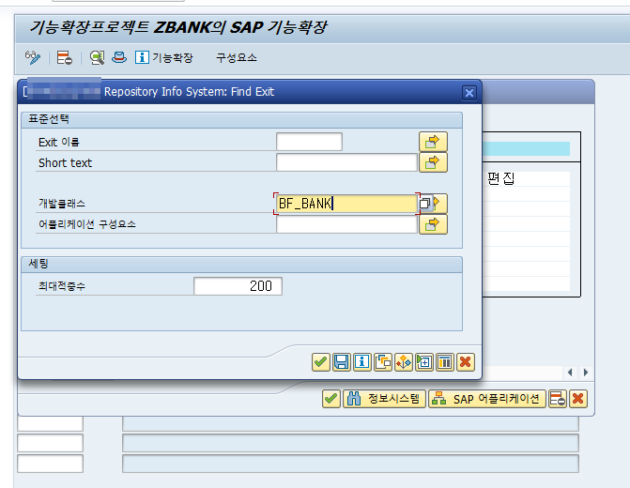
Task: Click the display/change pencil icon in toolbar
Action: 33,58
